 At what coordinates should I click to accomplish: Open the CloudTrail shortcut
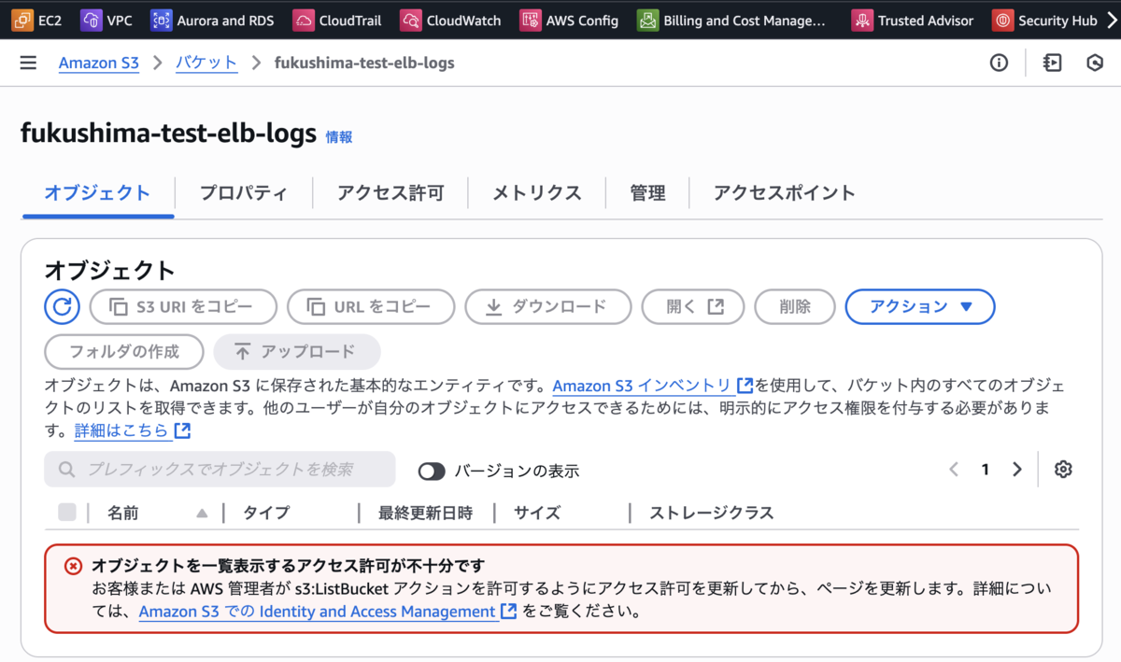pos(337,20)
